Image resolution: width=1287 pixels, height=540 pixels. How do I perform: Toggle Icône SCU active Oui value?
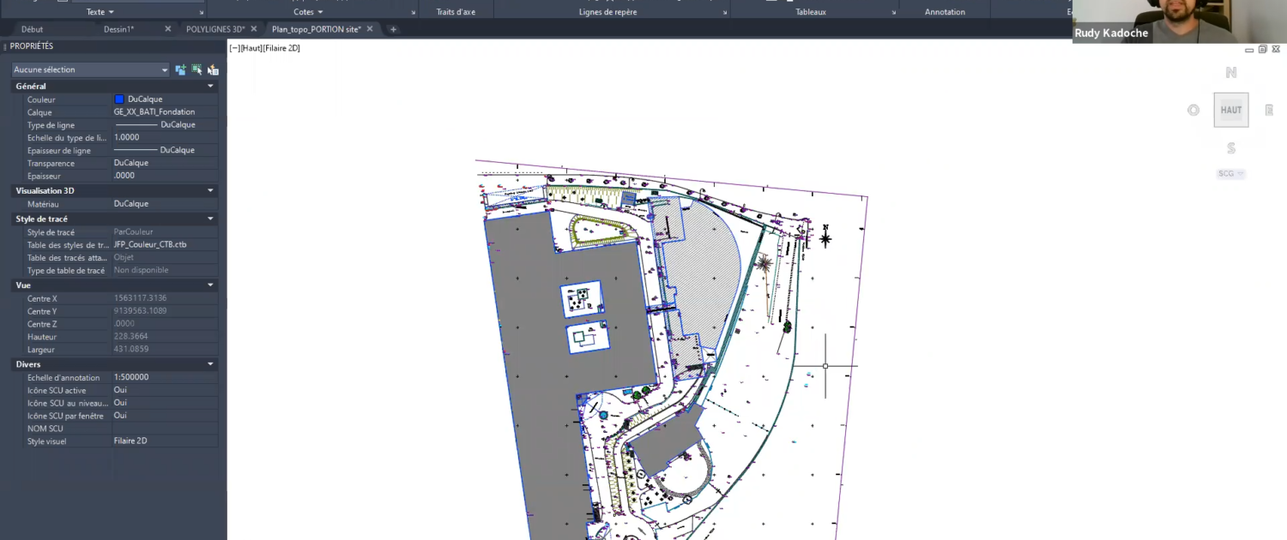(x=165, y=390)
